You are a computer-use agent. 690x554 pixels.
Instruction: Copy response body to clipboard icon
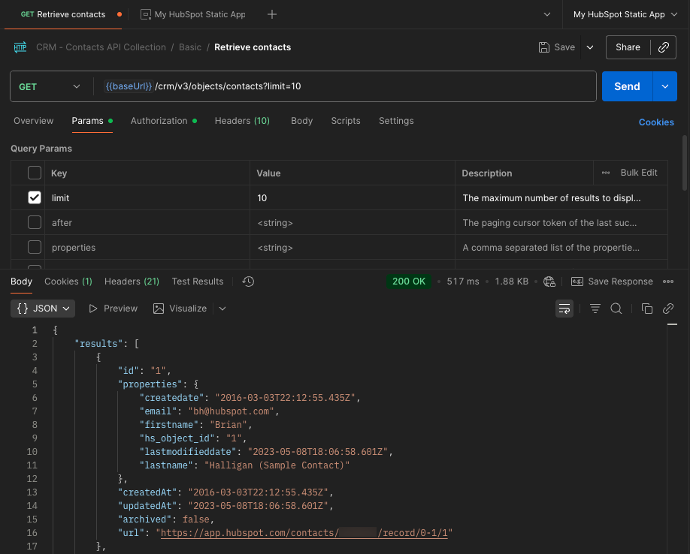pos(647,309)
